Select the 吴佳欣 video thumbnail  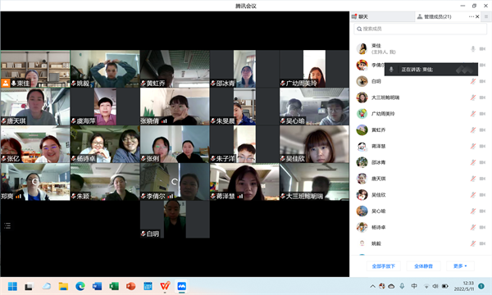pos(314,144)
